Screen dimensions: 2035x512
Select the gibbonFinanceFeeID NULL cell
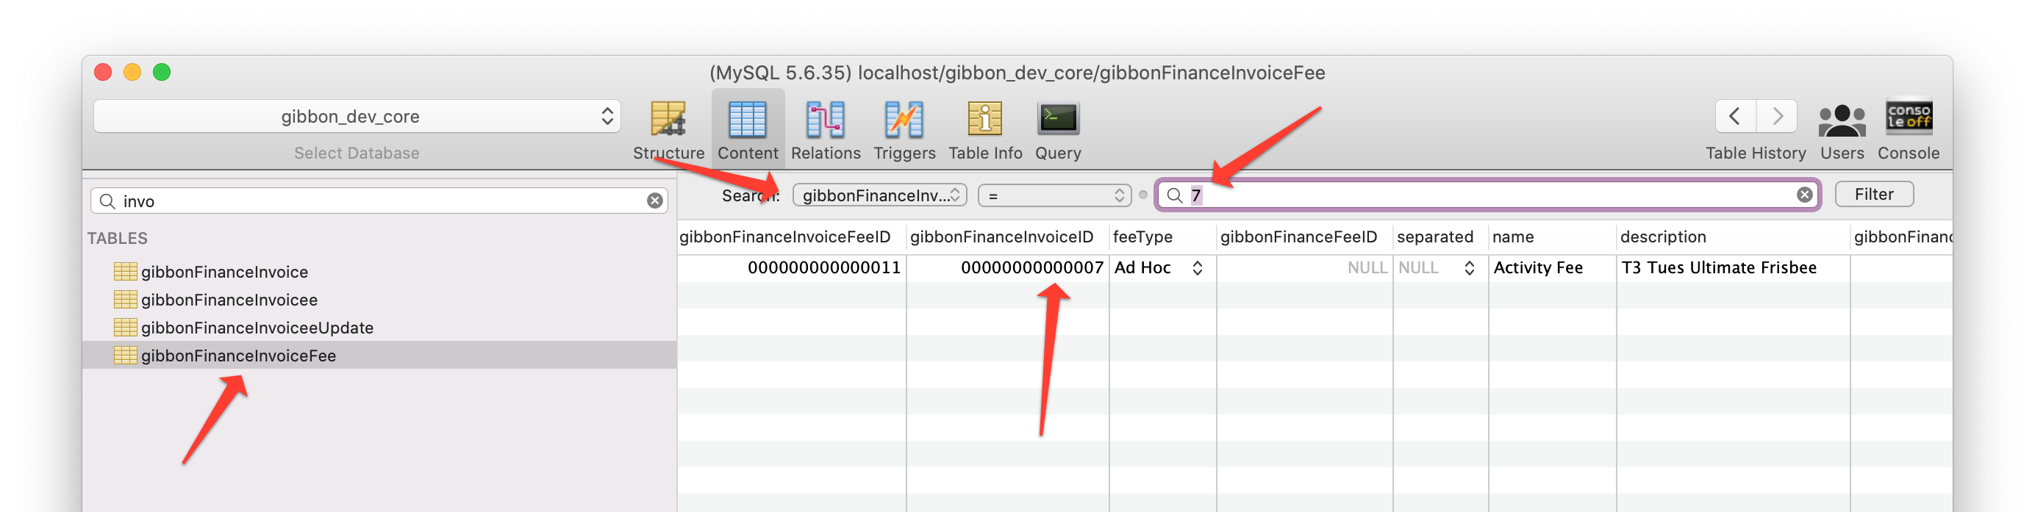pyautogui.click(x=1304, y=268)
